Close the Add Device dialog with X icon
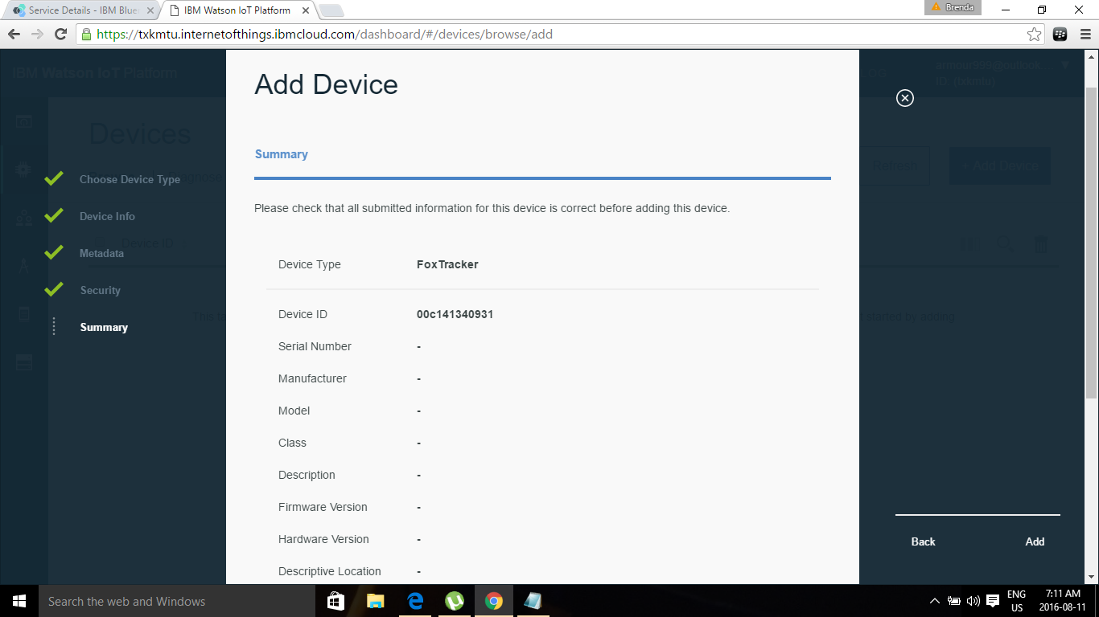 [905, 98]
